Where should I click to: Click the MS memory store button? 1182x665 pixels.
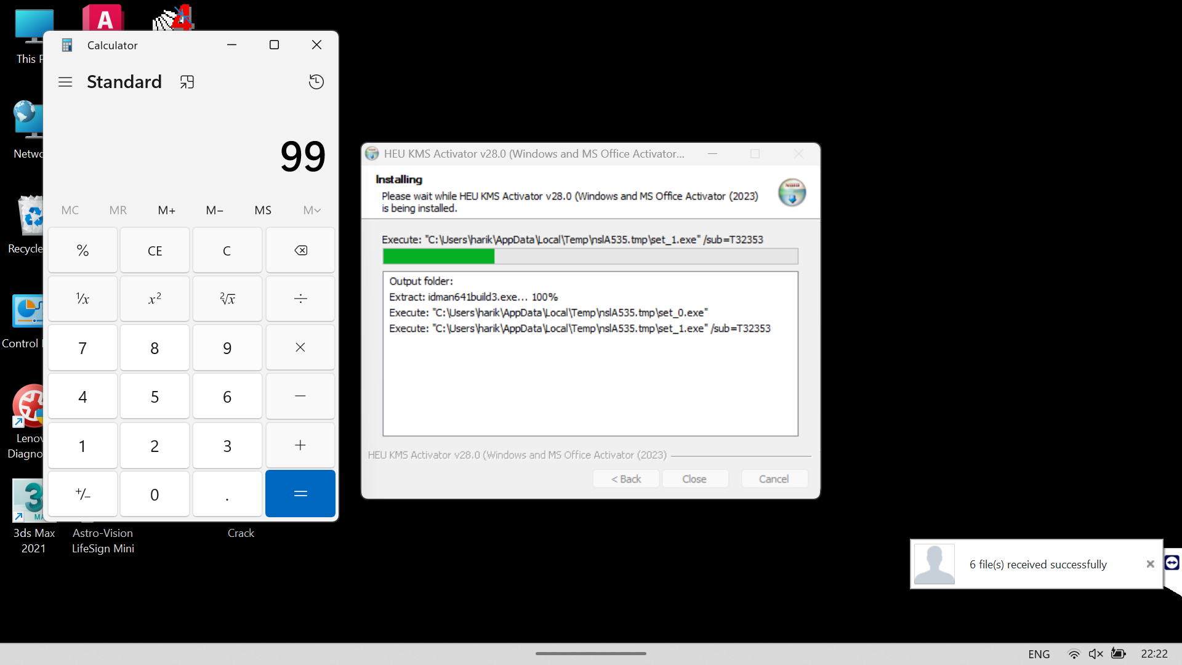pyautogui.click(x=263, y=211)
